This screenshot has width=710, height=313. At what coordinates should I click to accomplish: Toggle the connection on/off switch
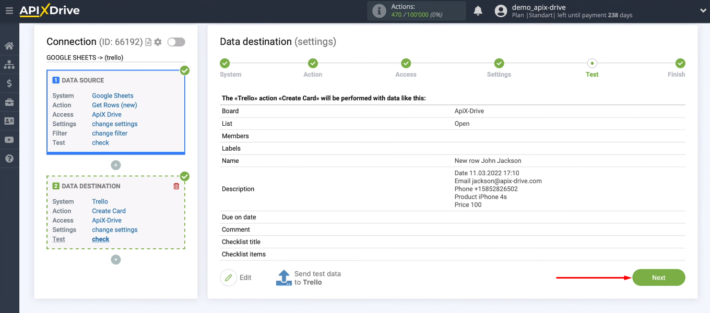tap(176, 42)
